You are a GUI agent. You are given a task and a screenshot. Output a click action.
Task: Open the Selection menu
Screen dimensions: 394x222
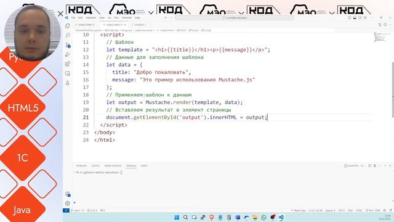point(90,18)
